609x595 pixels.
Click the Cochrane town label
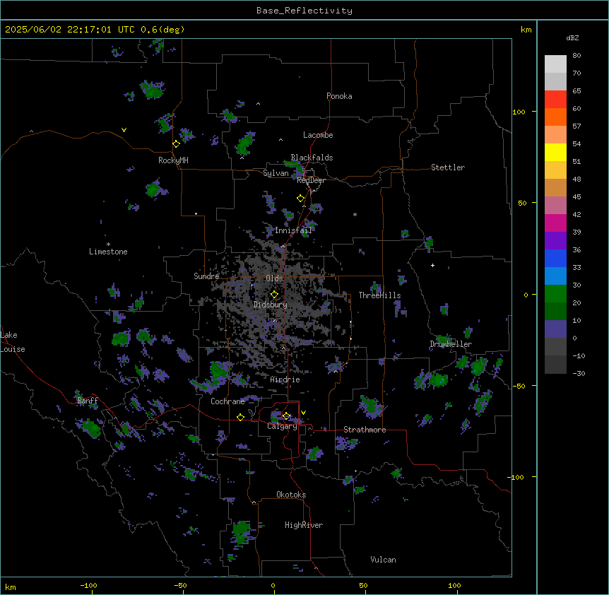[x=227, y=401]
